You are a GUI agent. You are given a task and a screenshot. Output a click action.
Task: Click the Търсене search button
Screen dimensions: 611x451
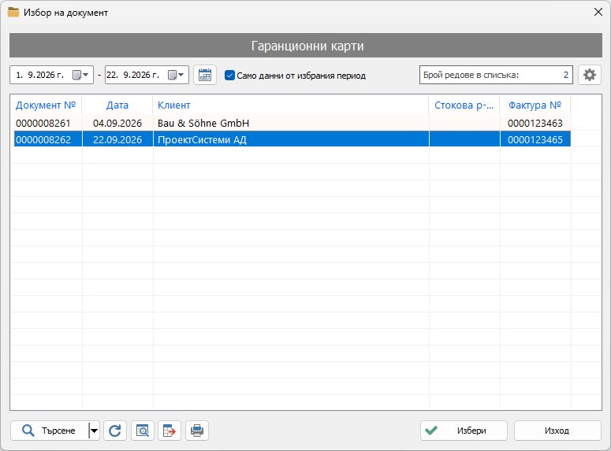click(50, 431)
